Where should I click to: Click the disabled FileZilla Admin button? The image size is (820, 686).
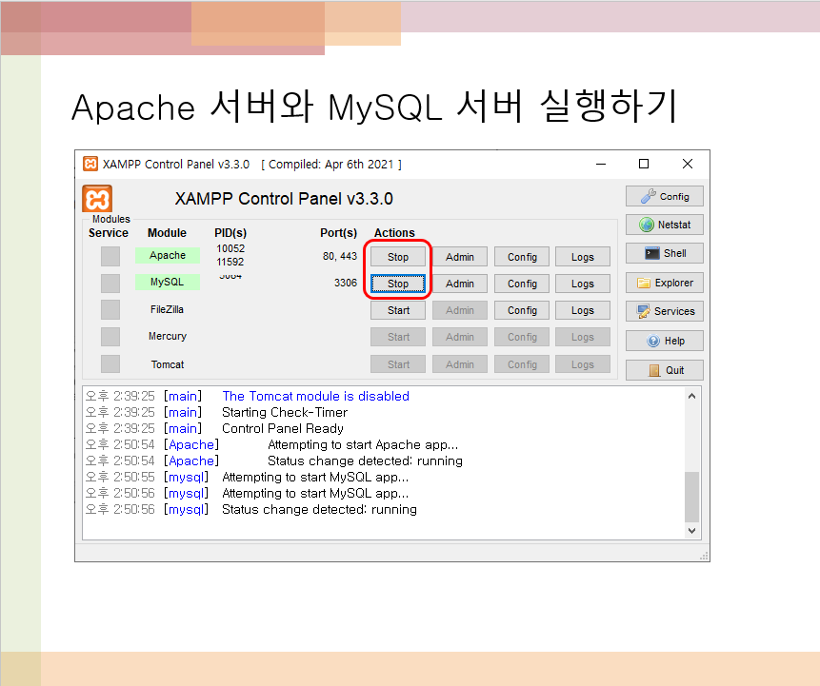460,310
